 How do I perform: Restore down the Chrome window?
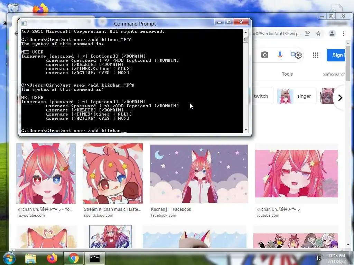coord(331,16)
